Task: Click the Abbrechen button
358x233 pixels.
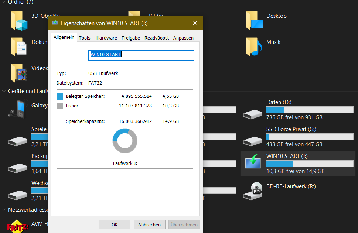Action: (149, 225)
